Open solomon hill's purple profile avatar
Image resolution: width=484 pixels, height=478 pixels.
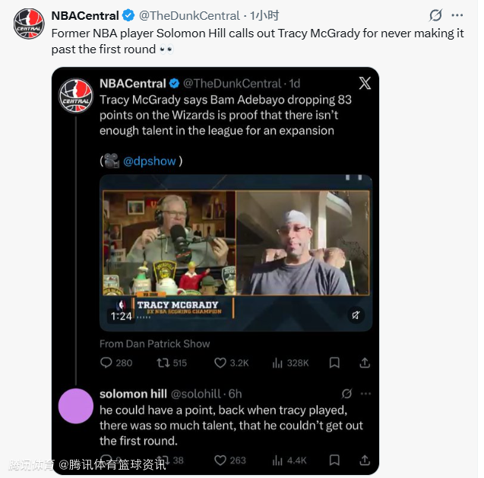pos(75,406)
